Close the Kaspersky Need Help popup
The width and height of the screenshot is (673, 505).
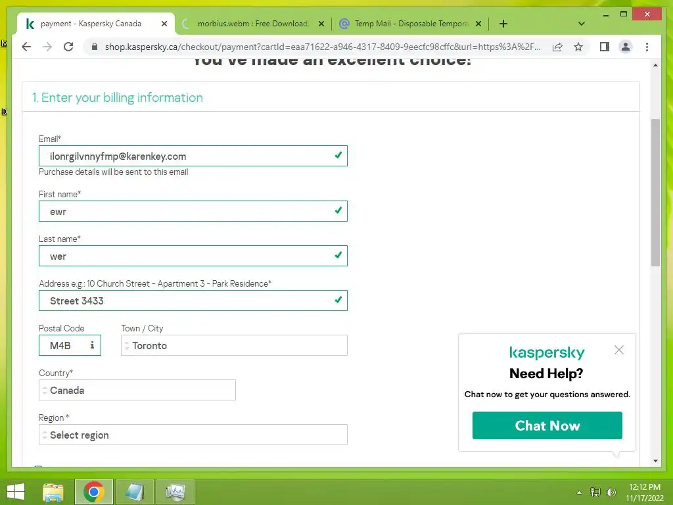coord(619,350)
